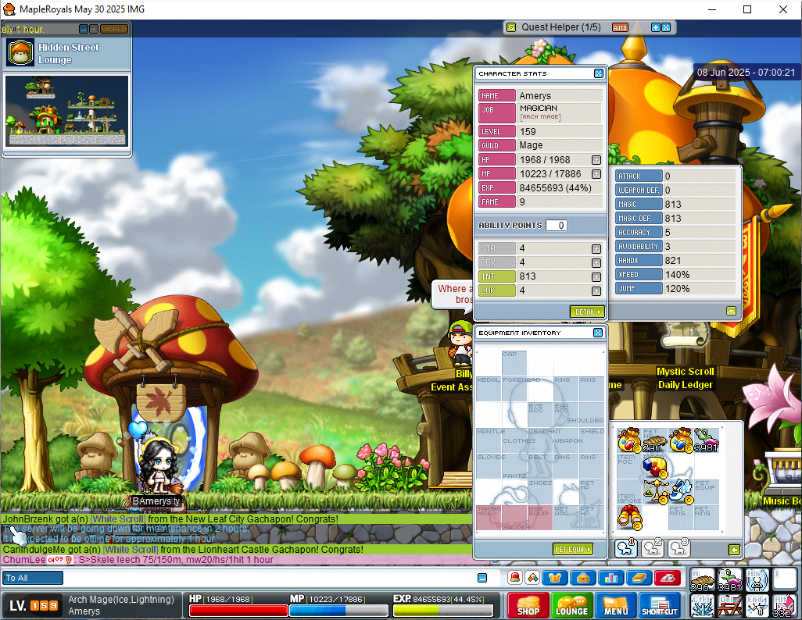Screen dimensions: 802x620
Task: Open the Cash Shop button
Action: pos(528,605)
